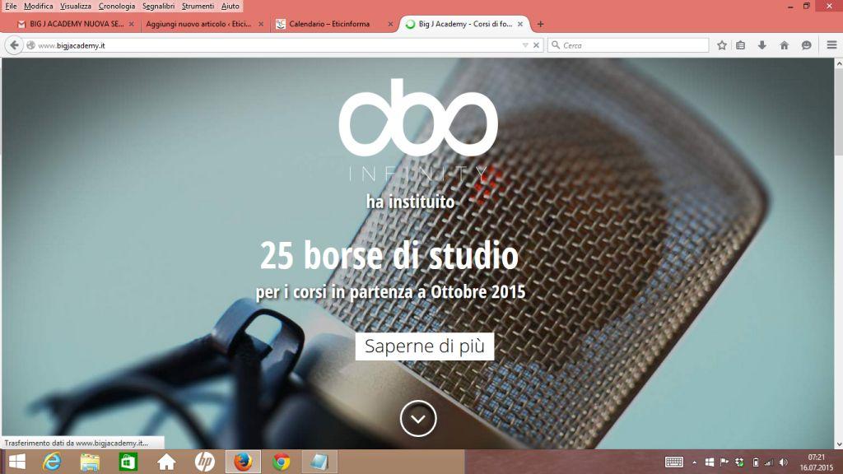Select Firefox in the taskbar
Image resolution: width=843 pixels, height=474 pixels.
(x=243, y=462)
